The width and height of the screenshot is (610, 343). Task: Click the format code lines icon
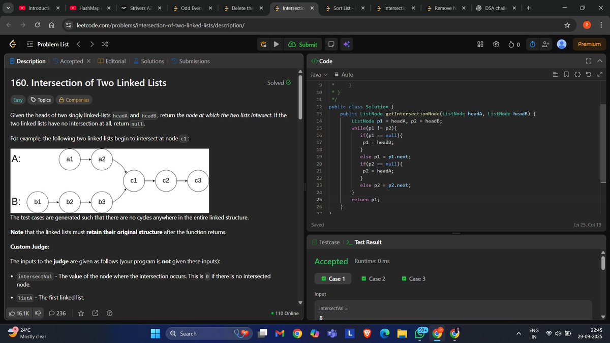555,75
